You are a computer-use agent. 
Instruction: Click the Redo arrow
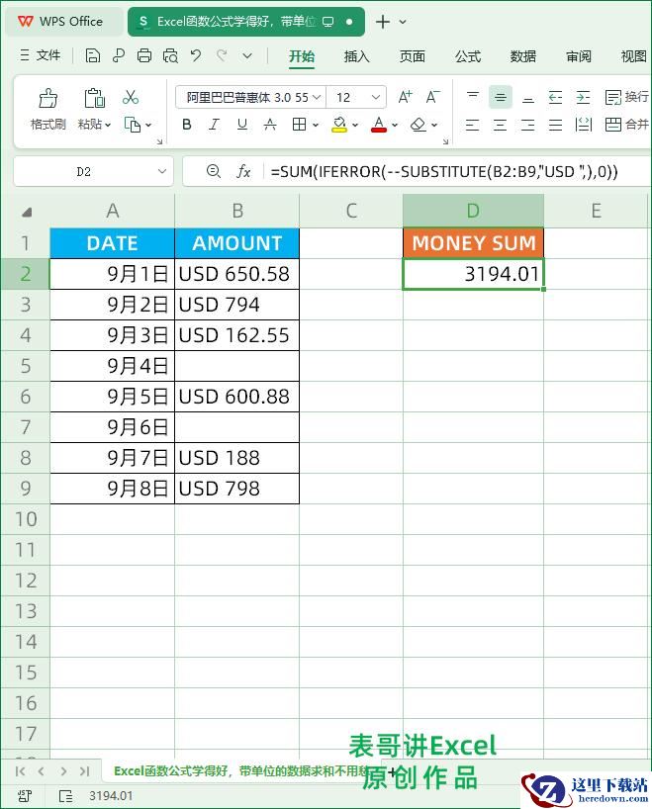[222, 55]
